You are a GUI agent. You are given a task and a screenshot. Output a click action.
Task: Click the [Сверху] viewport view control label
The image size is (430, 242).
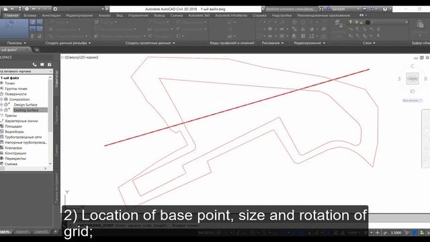tap(73, 57)
